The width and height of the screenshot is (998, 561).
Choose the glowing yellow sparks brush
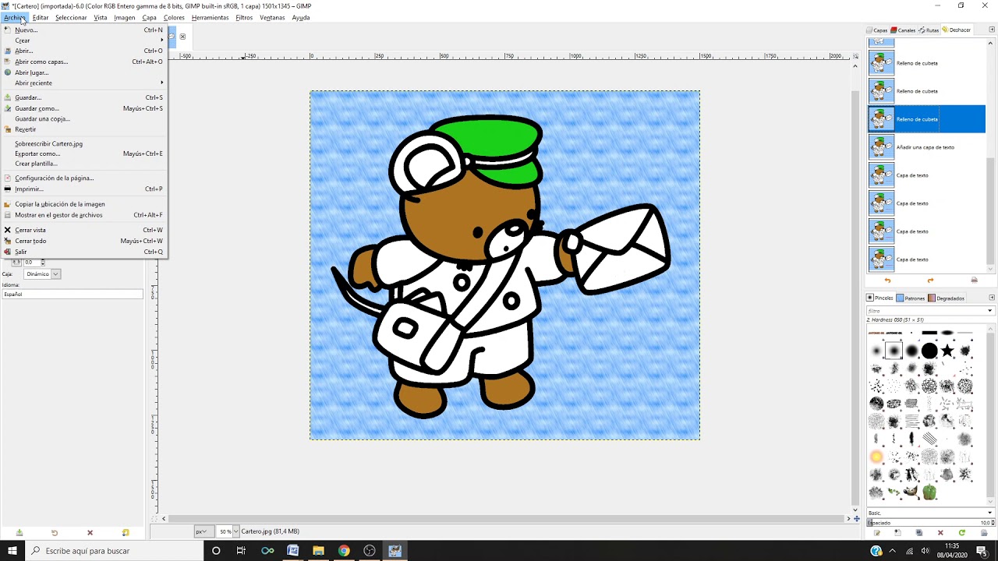876,457
